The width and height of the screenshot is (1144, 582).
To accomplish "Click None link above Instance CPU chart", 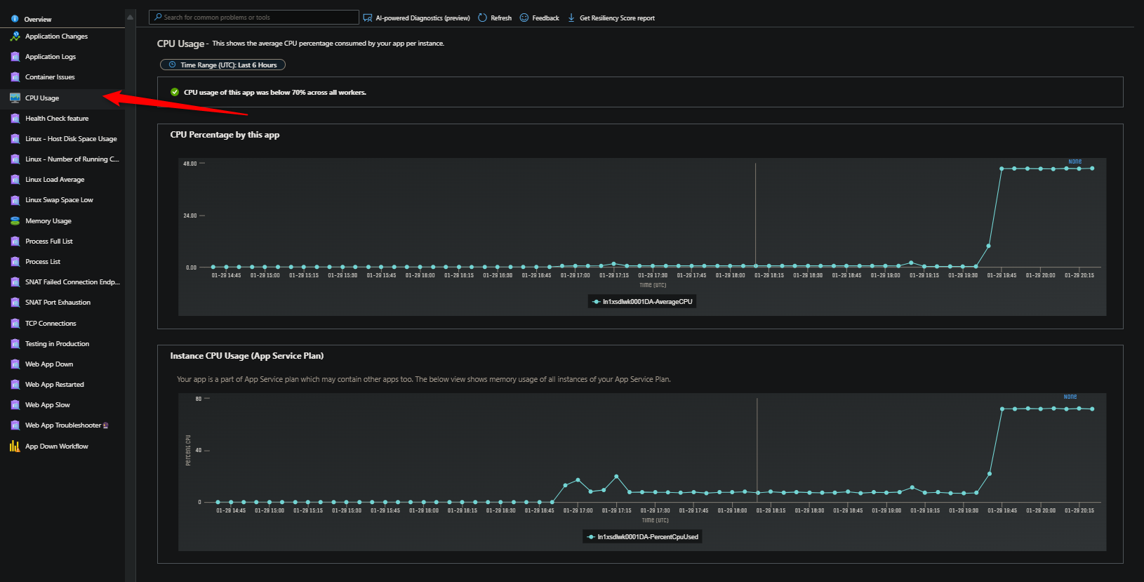I will click(x=1070, y=397).
